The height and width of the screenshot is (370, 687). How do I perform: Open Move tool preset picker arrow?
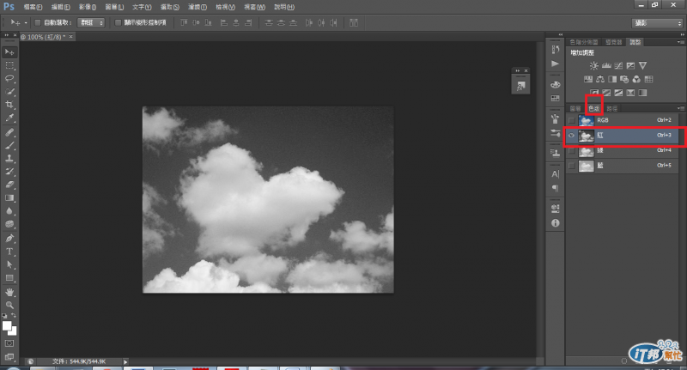point(26,23)
